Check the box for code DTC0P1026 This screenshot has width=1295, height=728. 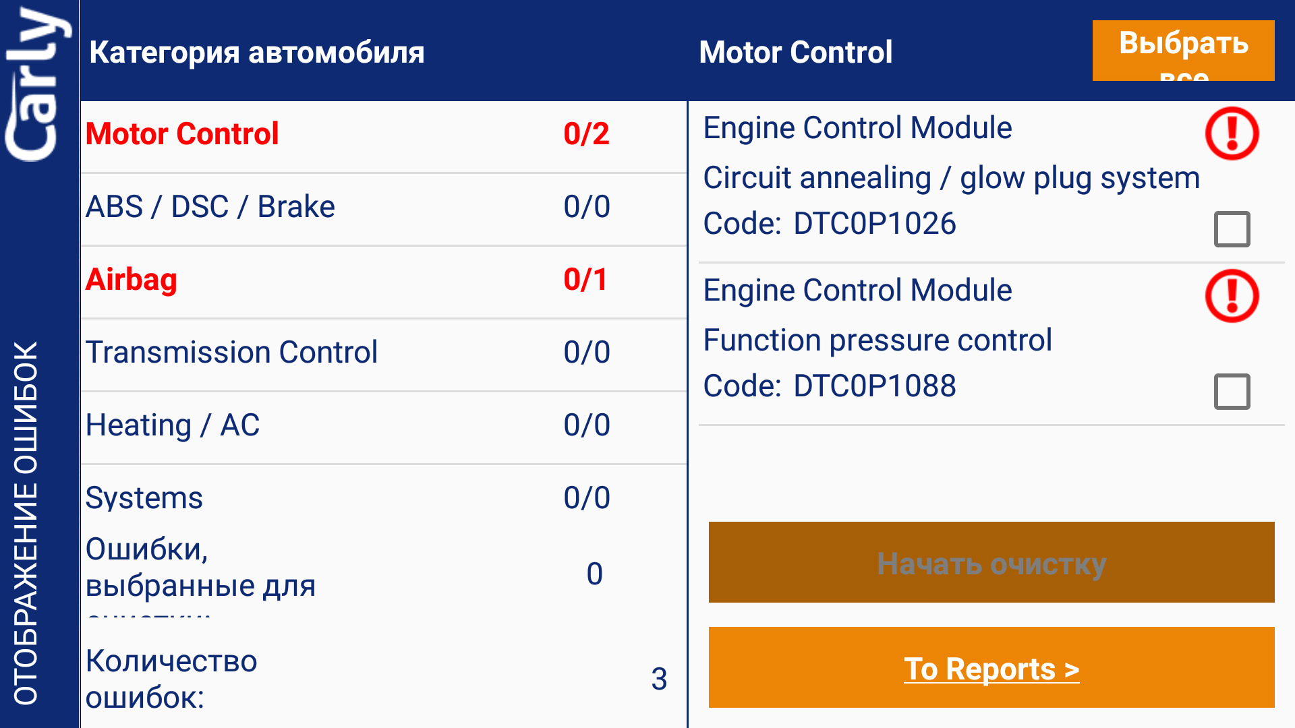[1232, 229]
